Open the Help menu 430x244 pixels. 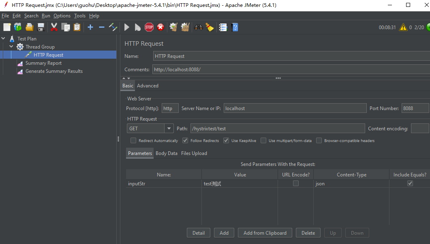(94, 16)
